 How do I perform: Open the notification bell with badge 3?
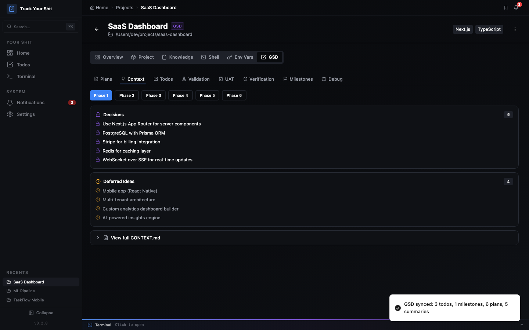[516, 7]
